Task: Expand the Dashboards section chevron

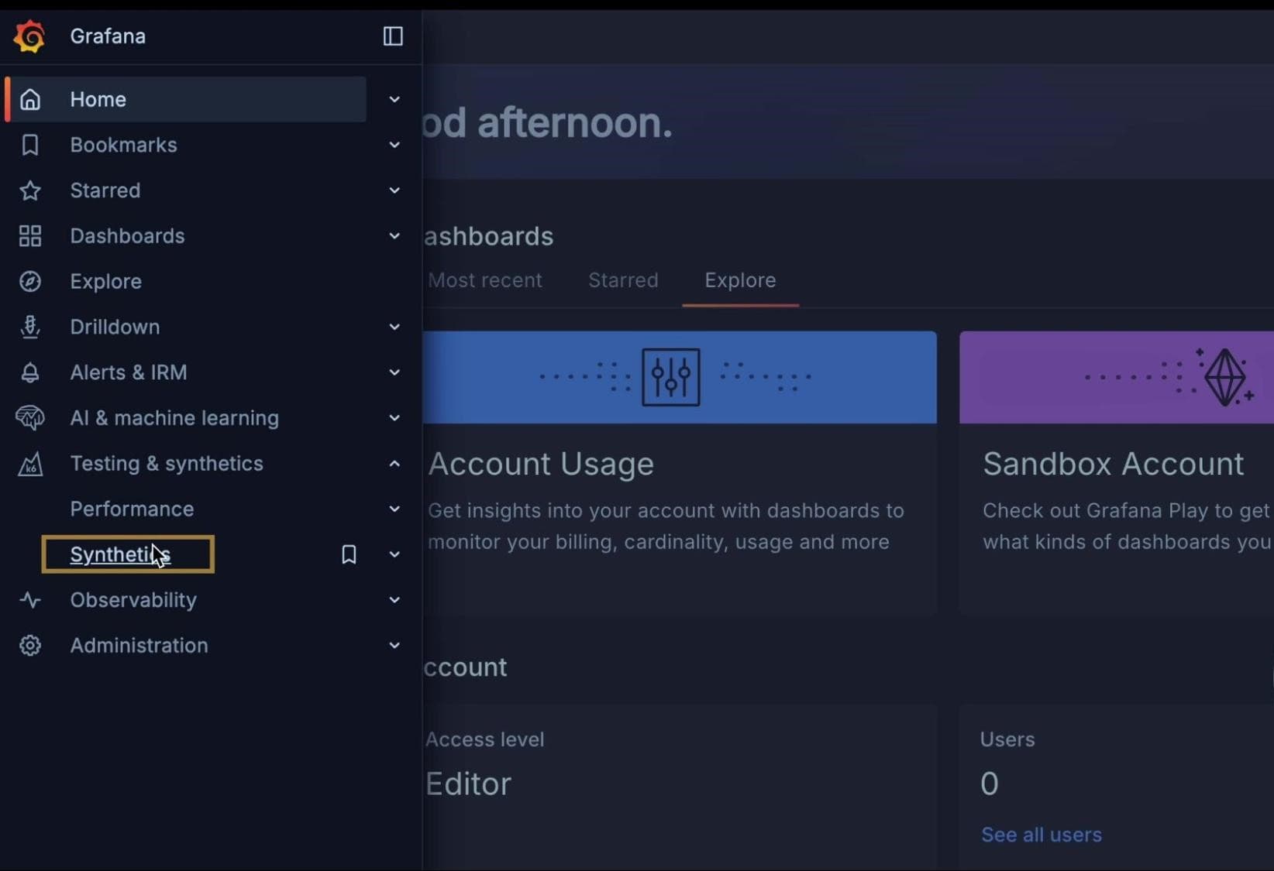Action: pyautogui.click(x=394, y=236)
